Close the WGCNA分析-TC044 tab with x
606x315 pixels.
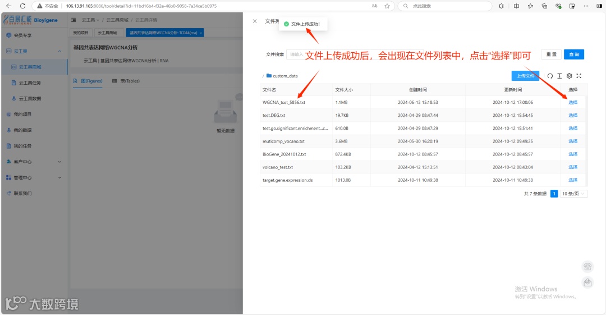tap(200, 33)
